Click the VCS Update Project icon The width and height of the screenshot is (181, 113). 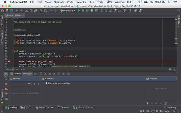pos(102,11)
